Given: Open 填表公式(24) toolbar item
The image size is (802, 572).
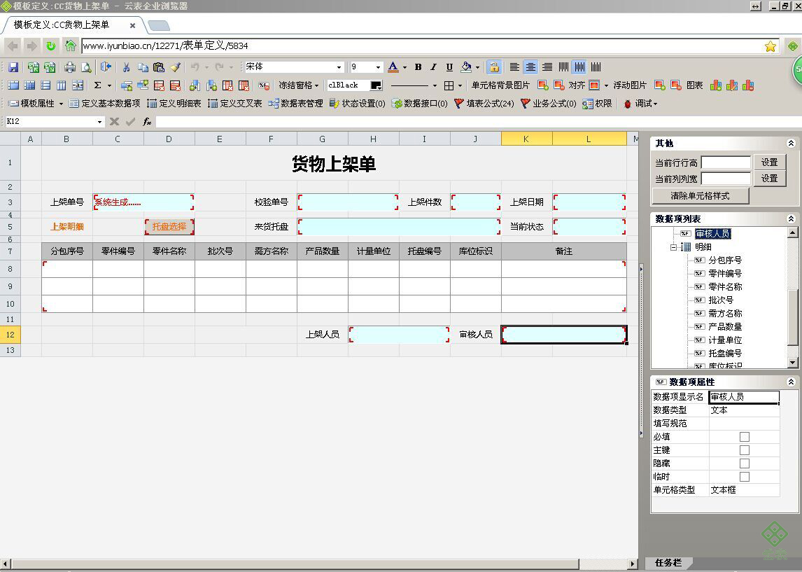Looking at the screenshot, I should (x=484, y=104).
